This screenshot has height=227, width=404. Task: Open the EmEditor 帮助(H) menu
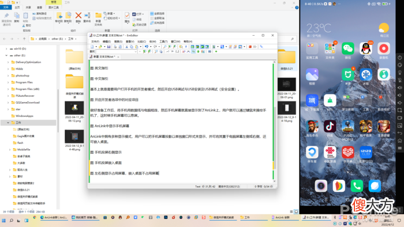(x=188, y=41)
